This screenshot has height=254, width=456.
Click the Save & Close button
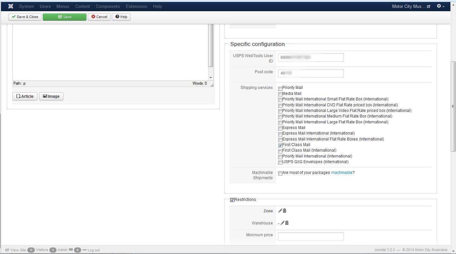(x=25, y=17)
